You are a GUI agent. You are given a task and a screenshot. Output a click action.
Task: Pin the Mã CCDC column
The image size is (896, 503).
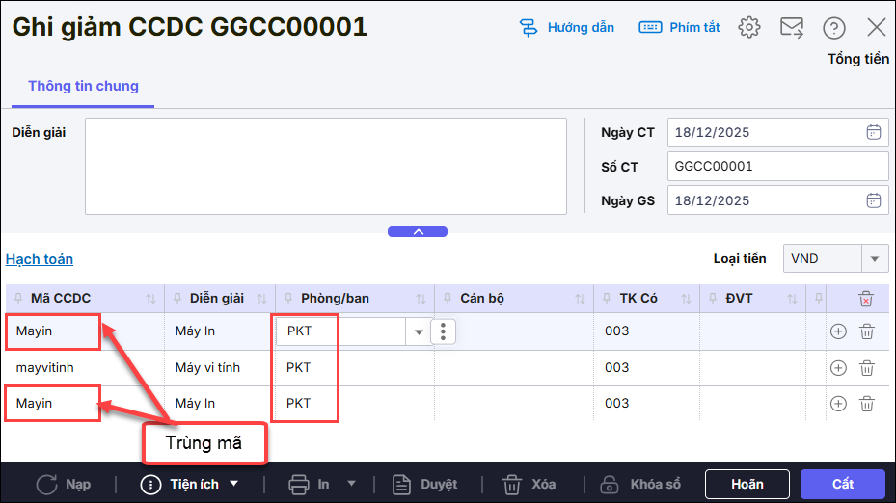[x=18, y=298]
